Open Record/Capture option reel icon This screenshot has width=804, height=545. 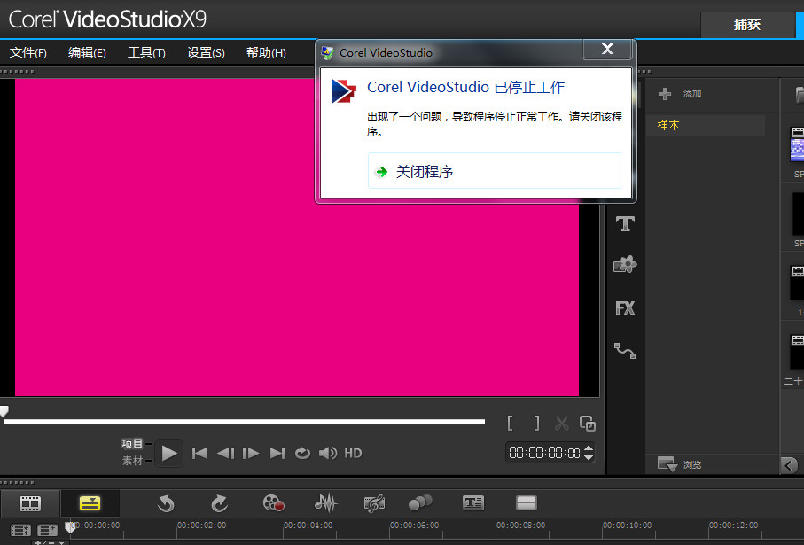tap(273, 503)
